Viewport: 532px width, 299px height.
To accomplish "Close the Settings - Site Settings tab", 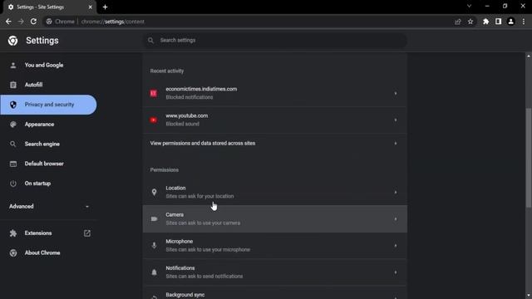I will click(91, 7).
